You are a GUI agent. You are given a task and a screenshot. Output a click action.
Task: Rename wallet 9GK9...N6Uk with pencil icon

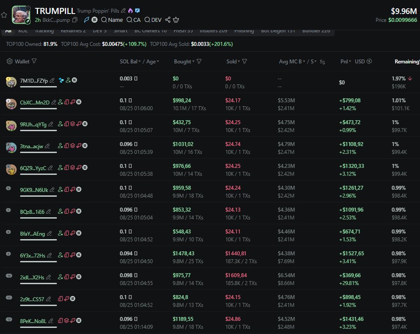click(52, 190)
